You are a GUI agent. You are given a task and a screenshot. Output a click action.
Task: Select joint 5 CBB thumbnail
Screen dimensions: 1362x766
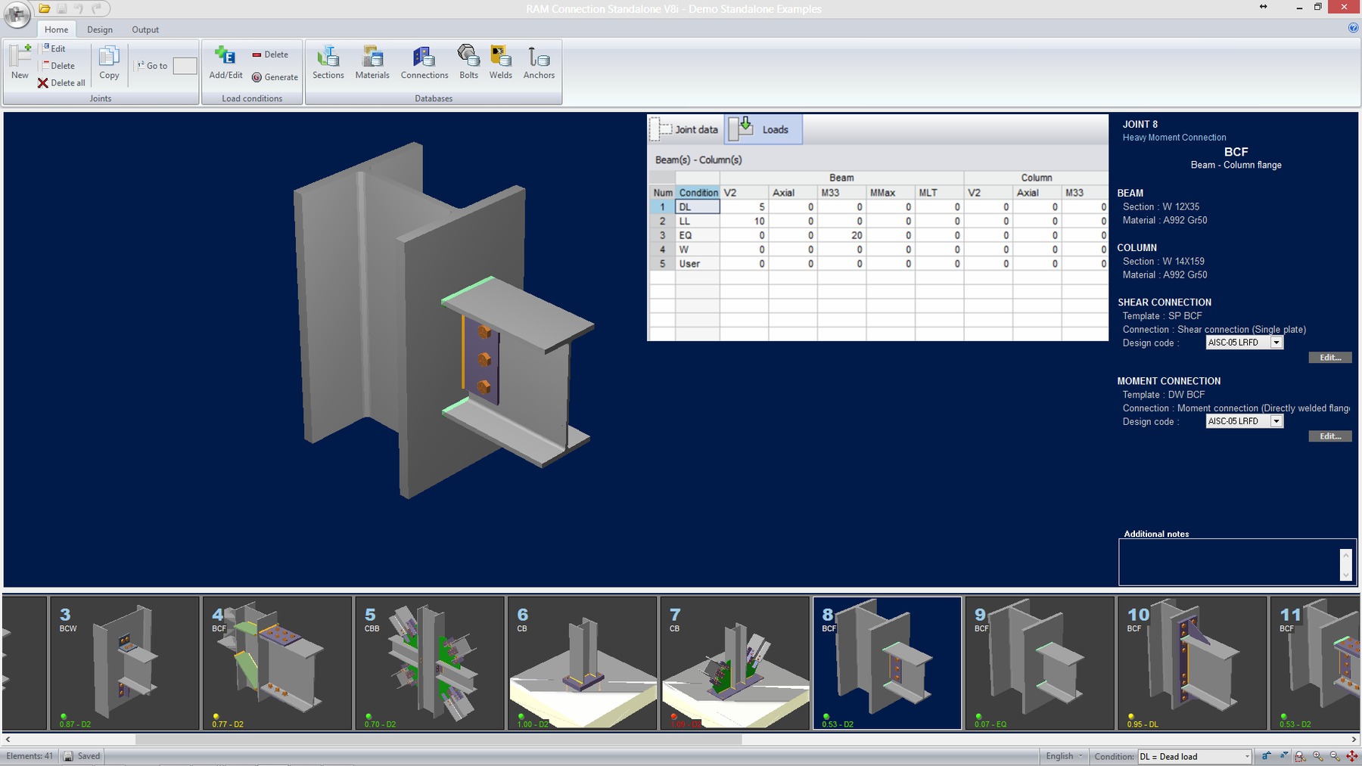pos(429,663)
